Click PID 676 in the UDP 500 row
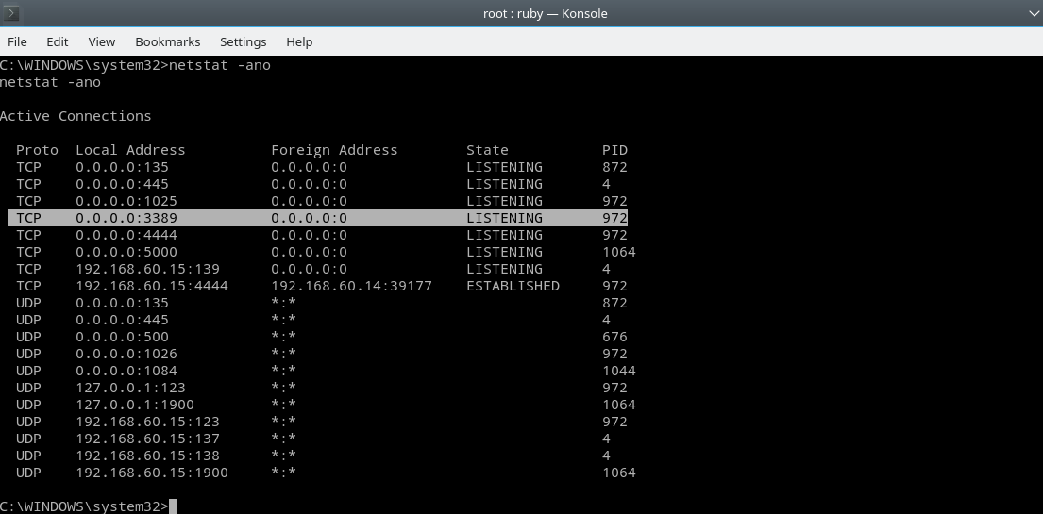 tap(614, 337)
